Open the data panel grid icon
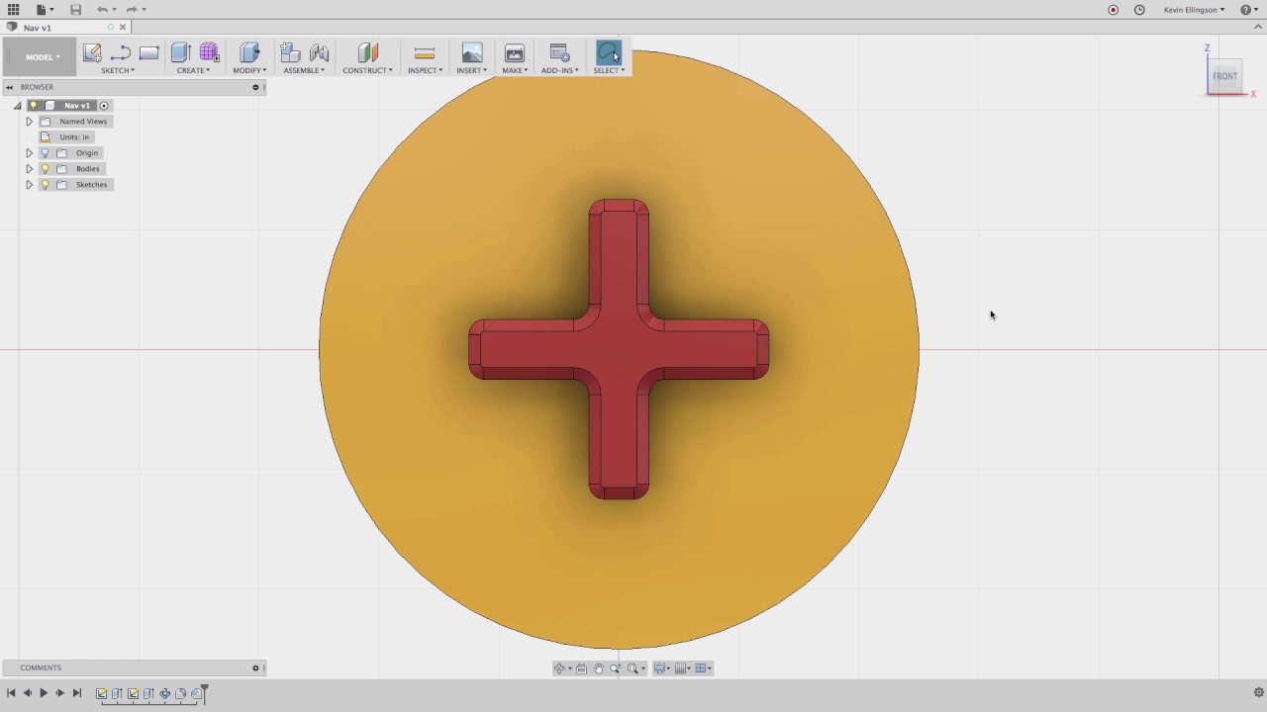Viewport: 1267px width, 712px height. pyautogui.click(x=14, y=10)
